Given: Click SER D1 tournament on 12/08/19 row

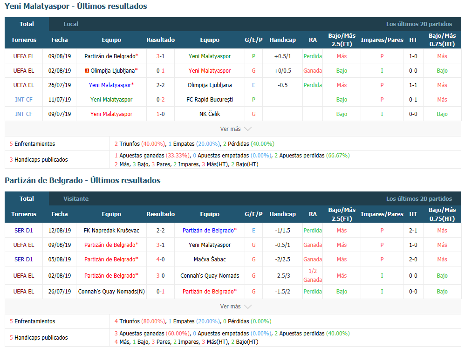Looking at the screenshot, I should [24, 230].
